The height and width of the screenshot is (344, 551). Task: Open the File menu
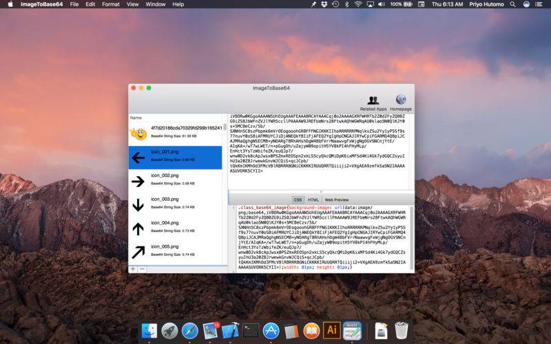74,4
